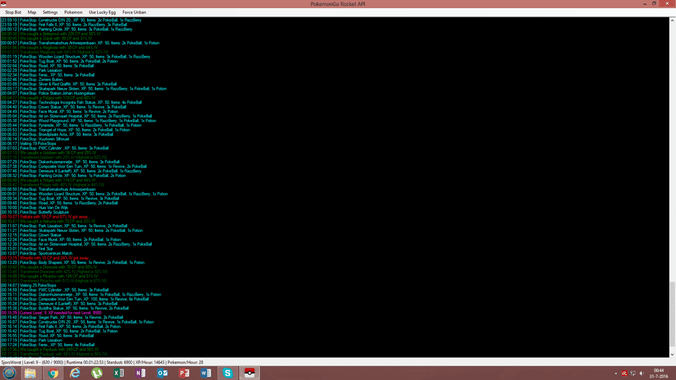Open Internet Explorer from the taskbar

[x=75, y=373]
